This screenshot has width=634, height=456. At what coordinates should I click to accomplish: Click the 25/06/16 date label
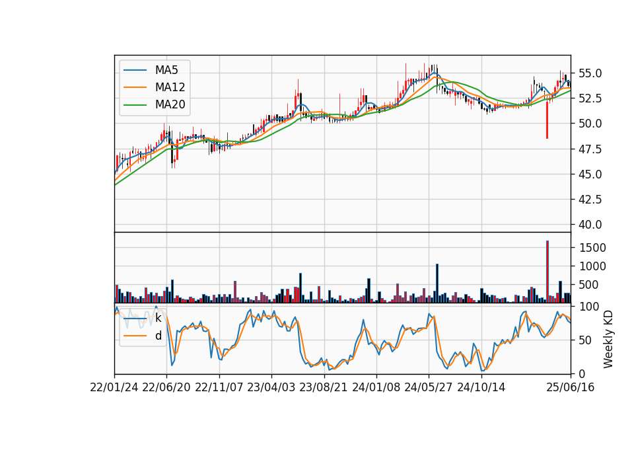pos(570,387)
